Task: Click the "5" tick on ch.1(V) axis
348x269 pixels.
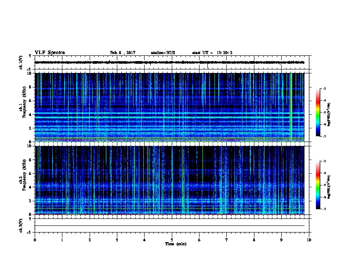Action: pos(30,56)
